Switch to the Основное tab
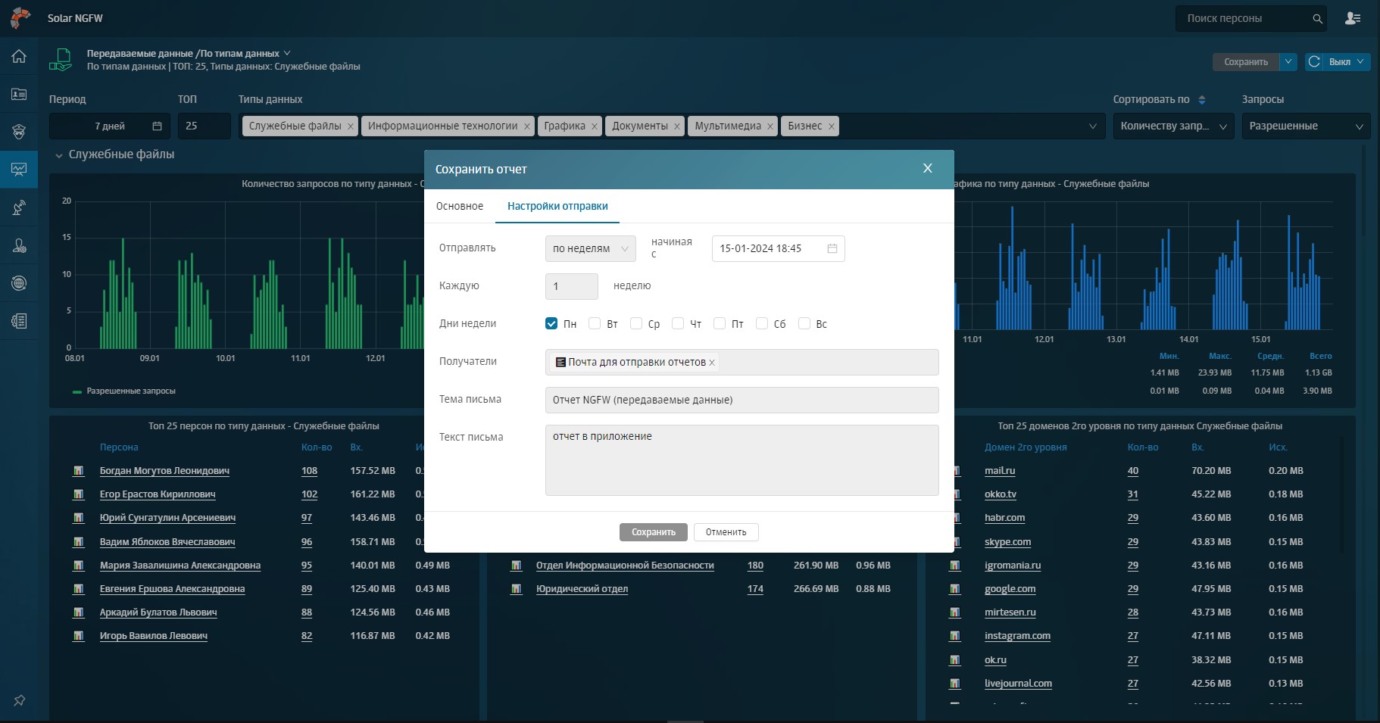 459,206
